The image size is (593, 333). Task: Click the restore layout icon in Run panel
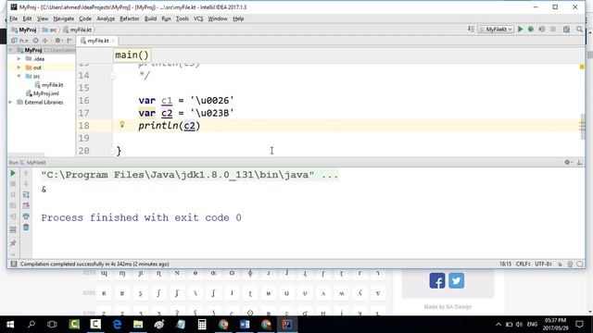(13, 229)
